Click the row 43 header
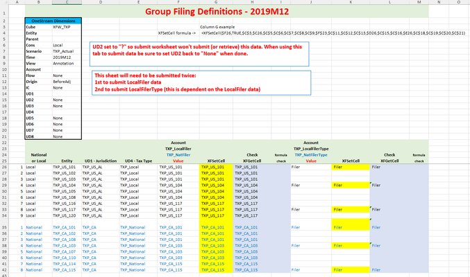 4,275
